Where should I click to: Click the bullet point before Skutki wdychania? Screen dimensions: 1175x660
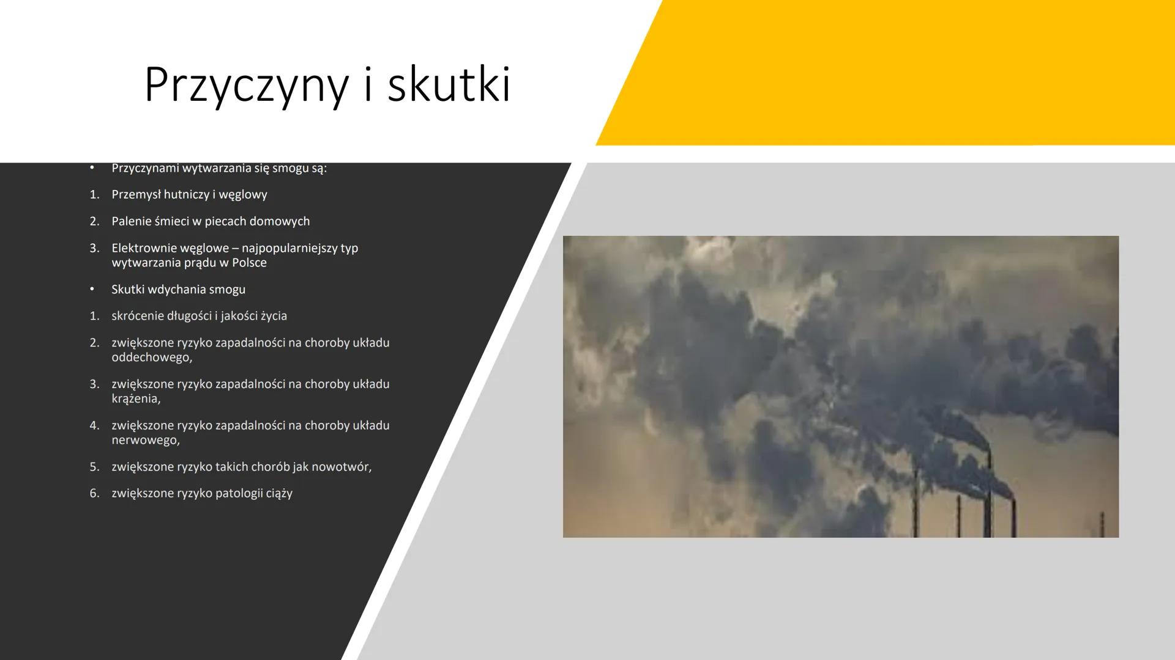(92, 289)
